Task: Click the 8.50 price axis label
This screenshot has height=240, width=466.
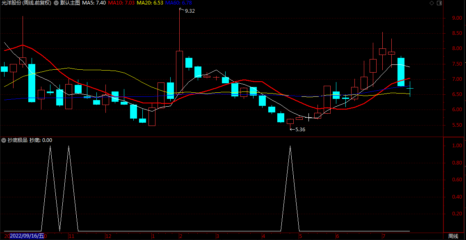Action: (x=457, y=33)
